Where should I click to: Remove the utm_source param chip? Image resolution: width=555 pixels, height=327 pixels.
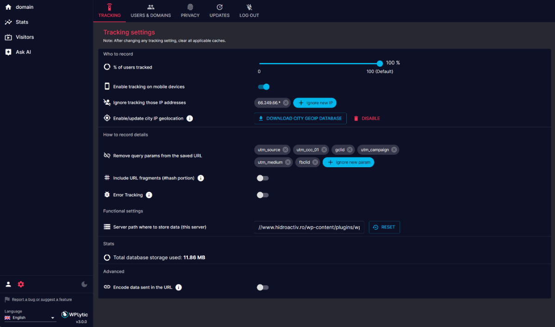point(285,150)
